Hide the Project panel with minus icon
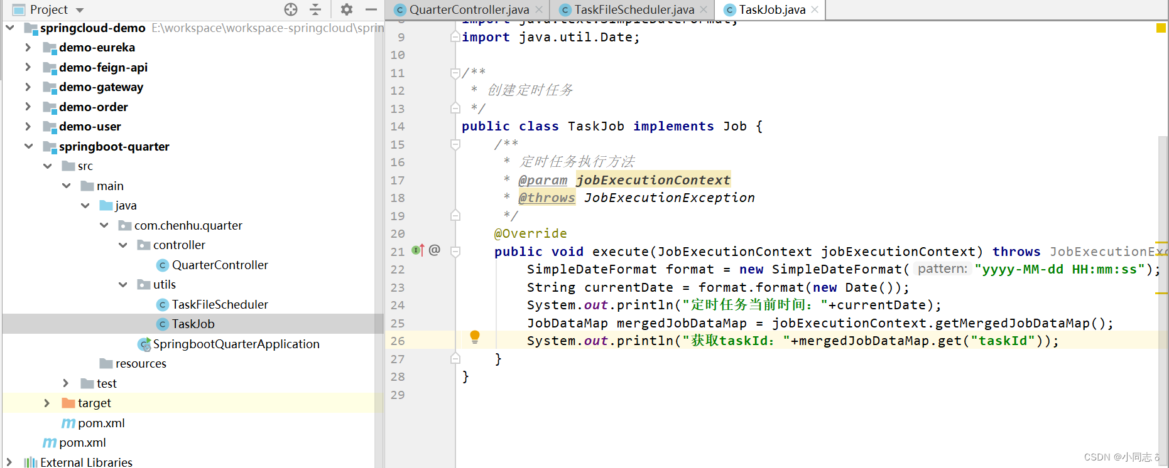1169x468 pixels. point(371,9)
